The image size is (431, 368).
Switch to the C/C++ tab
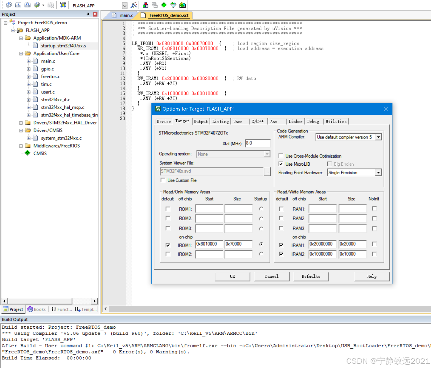[x=258, y=122]
